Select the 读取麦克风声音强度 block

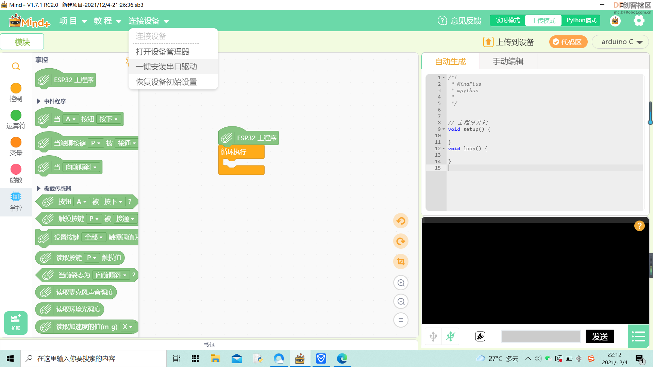(x=76, y=292)
